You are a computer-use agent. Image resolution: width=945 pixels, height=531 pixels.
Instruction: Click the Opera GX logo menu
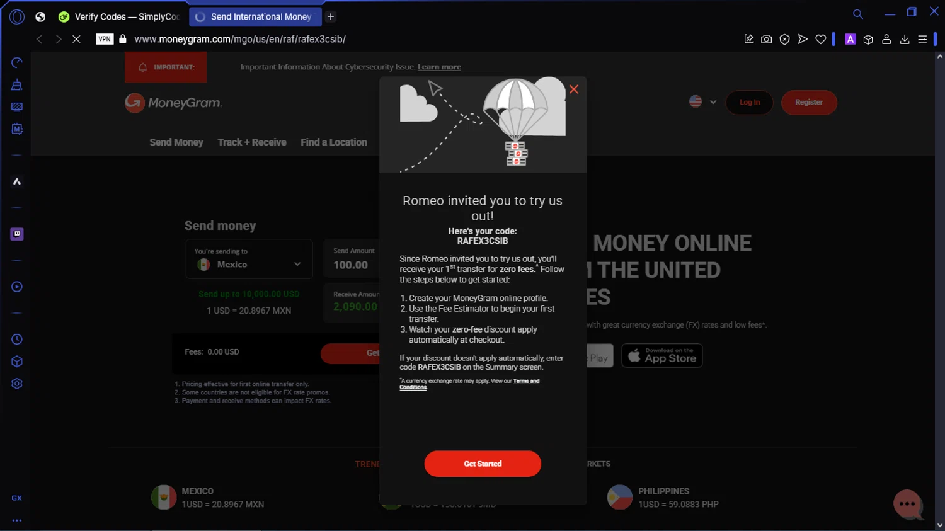point(17,17)
